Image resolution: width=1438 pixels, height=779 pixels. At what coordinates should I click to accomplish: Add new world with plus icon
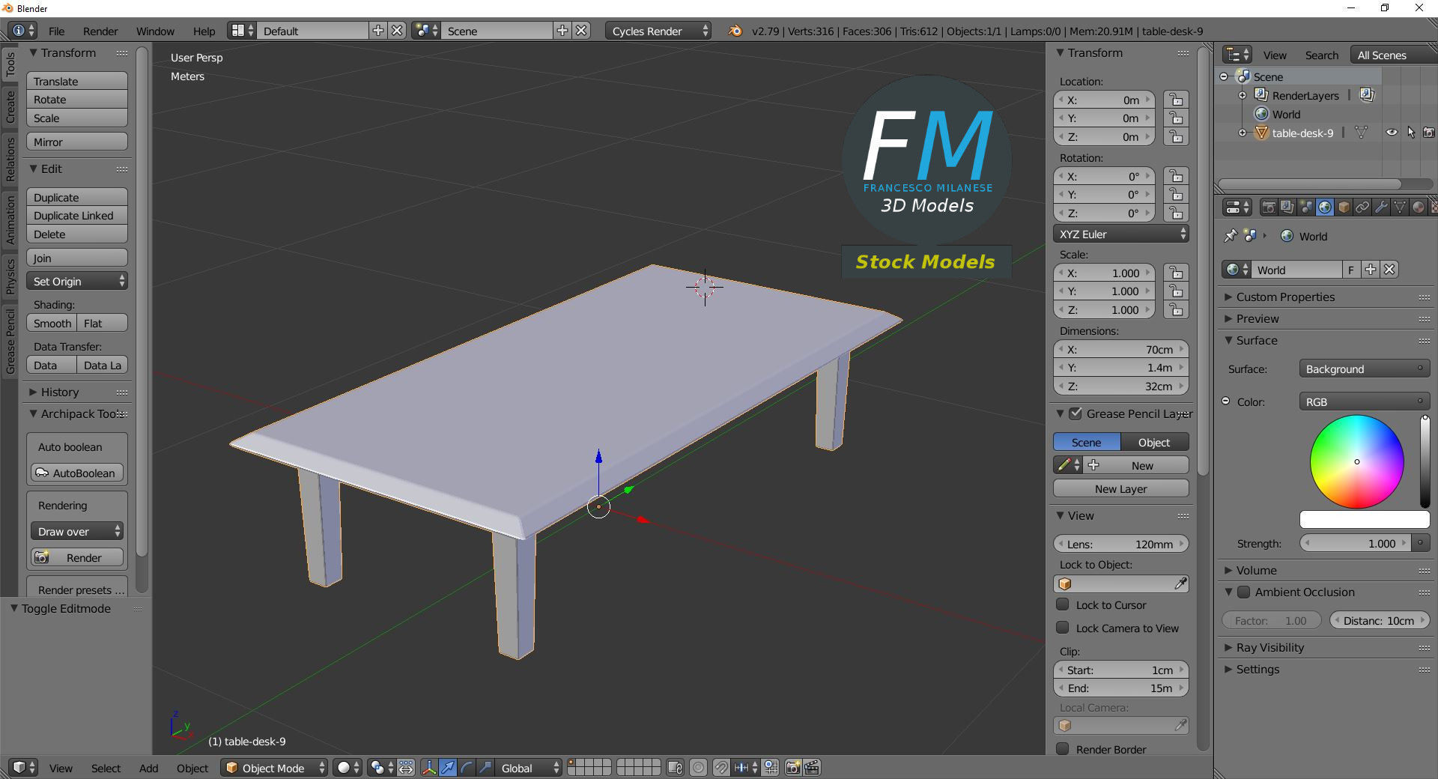click(x=1371, y=270)
